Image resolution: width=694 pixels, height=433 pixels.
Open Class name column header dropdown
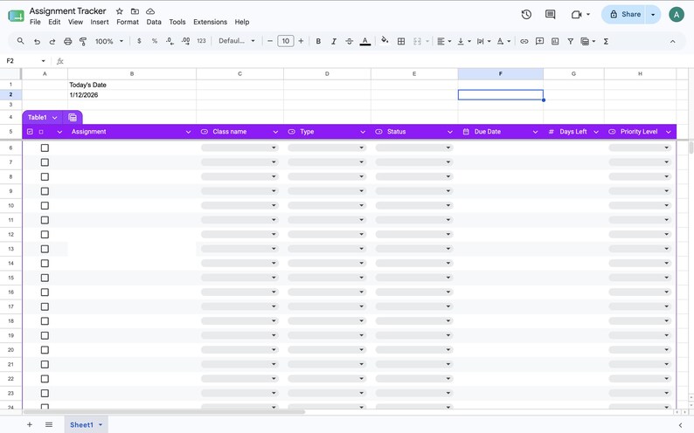point(275,132)
